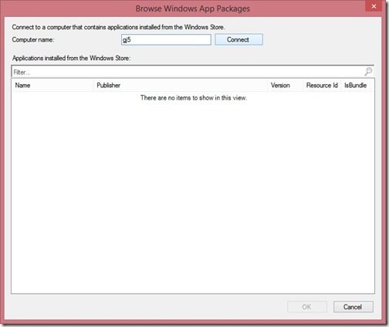Click the 'Connect to a computer' instruction text
This screenshot has height=327, width=389.
pos(118,27)
